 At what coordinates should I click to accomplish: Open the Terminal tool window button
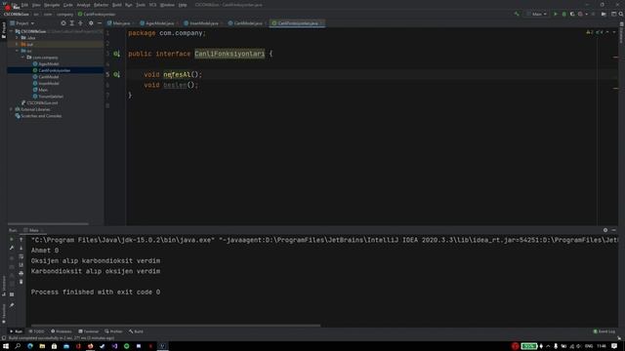[89, 331]
